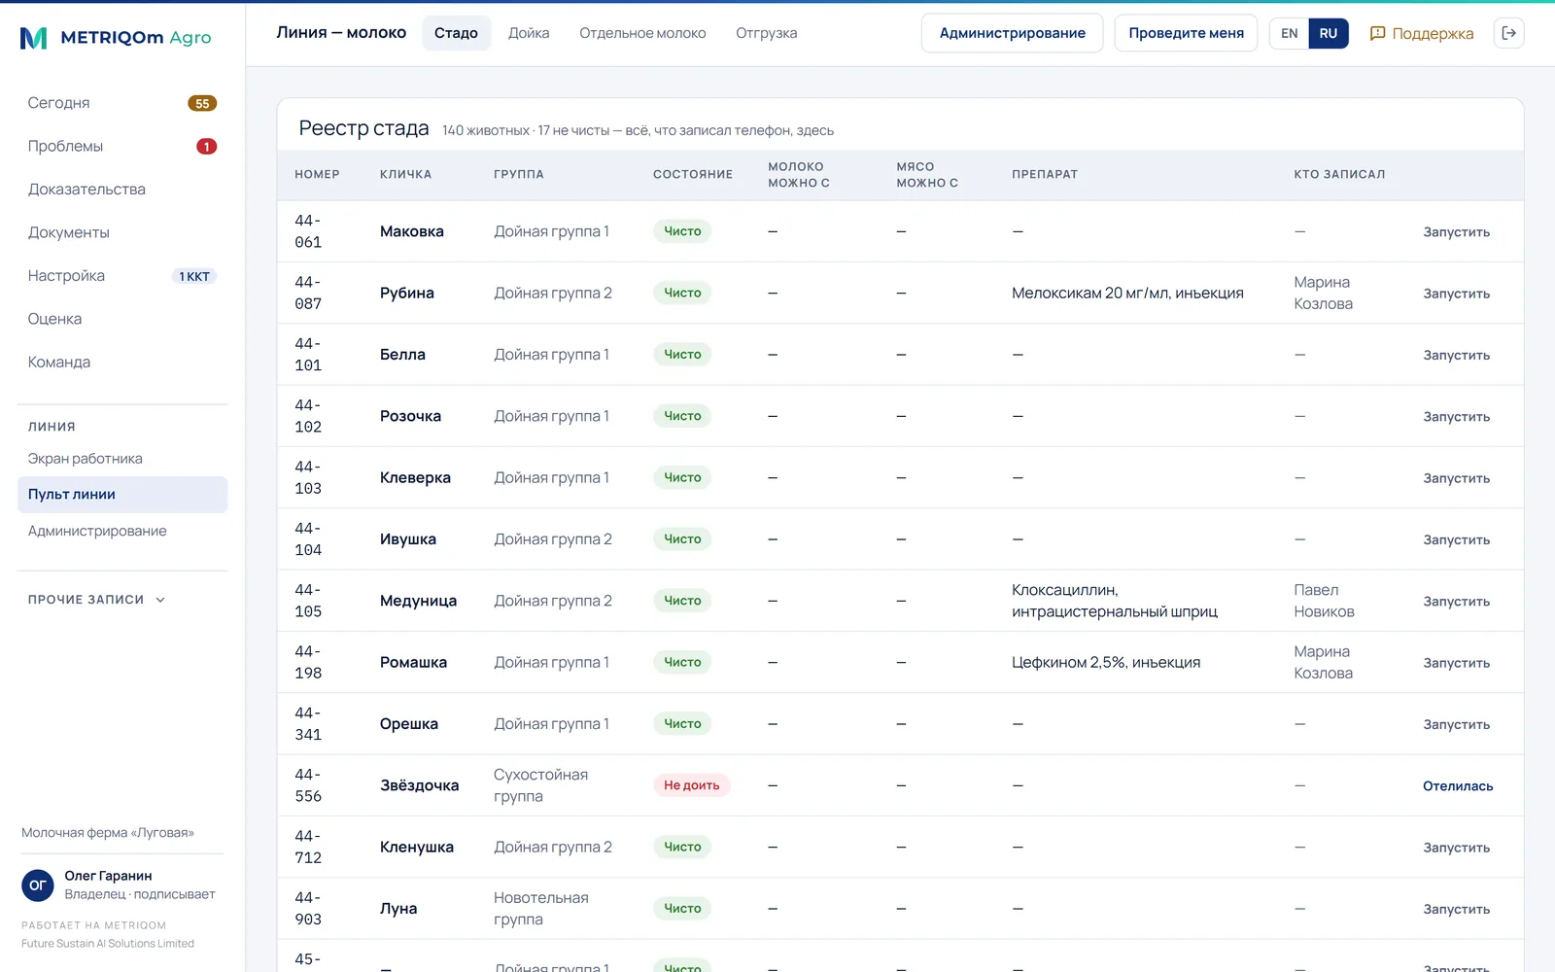Viewport: 1555px width, 972px height.
Task: Open Доказательства in sidebar
Action: [122, 190]
